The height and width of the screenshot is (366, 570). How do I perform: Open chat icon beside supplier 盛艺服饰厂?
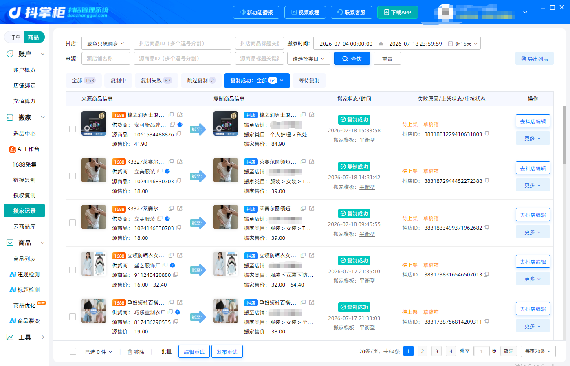172,265
